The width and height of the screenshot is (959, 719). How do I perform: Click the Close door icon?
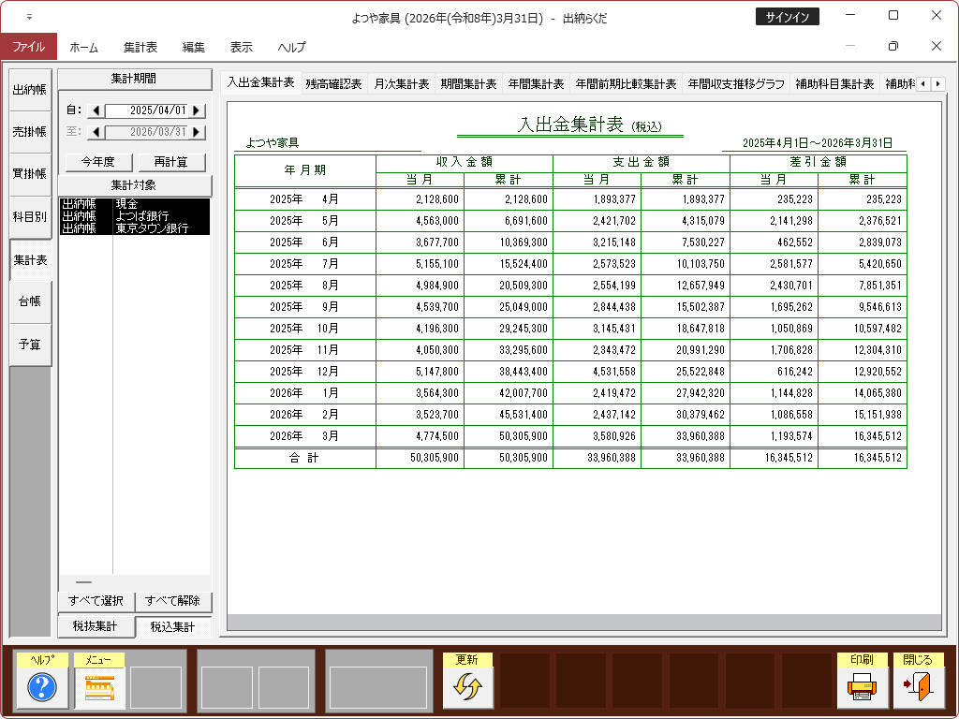[918, 688]
